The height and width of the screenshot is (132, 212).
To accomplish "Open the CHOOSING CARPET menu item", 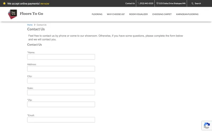I will pyautogui.click(x=162, y=14).
